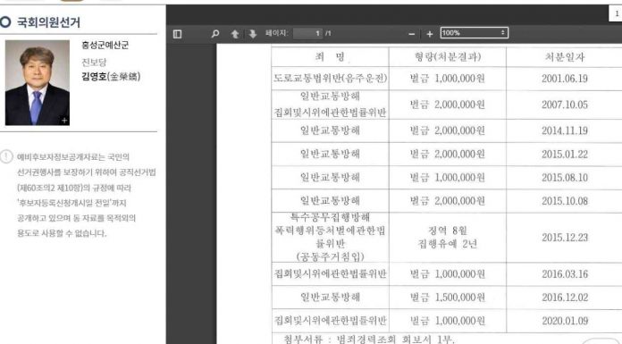Zoom in with the plus icon

coord(430,34)
